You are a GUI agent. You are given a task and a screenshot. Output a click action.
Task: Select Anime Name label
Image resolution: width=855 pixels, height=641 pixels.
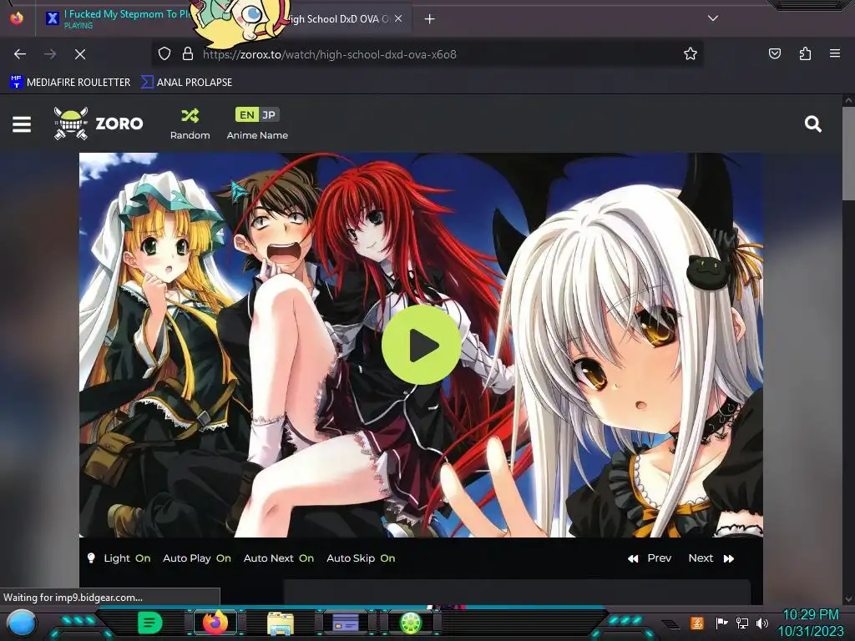(257, 135)
